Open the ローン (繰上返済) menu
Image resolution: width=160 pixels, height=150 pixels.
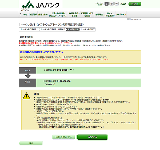click(110, 14)
